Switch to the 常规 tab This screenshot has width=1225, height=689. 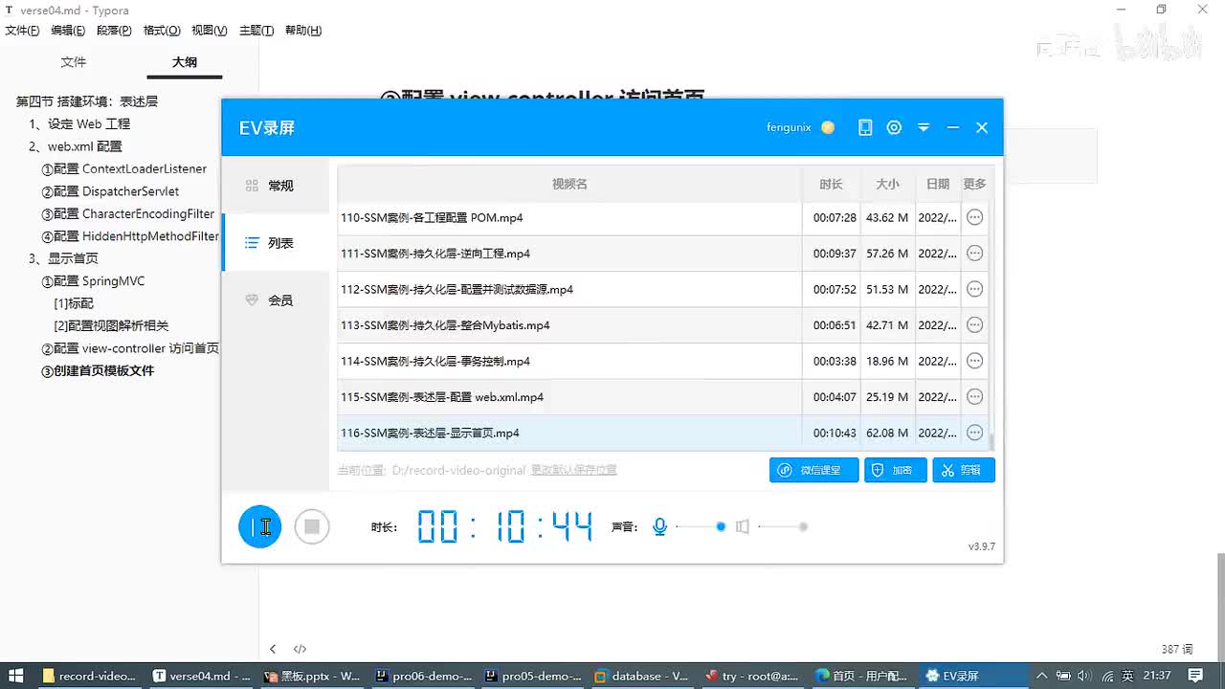click(276, 186)
